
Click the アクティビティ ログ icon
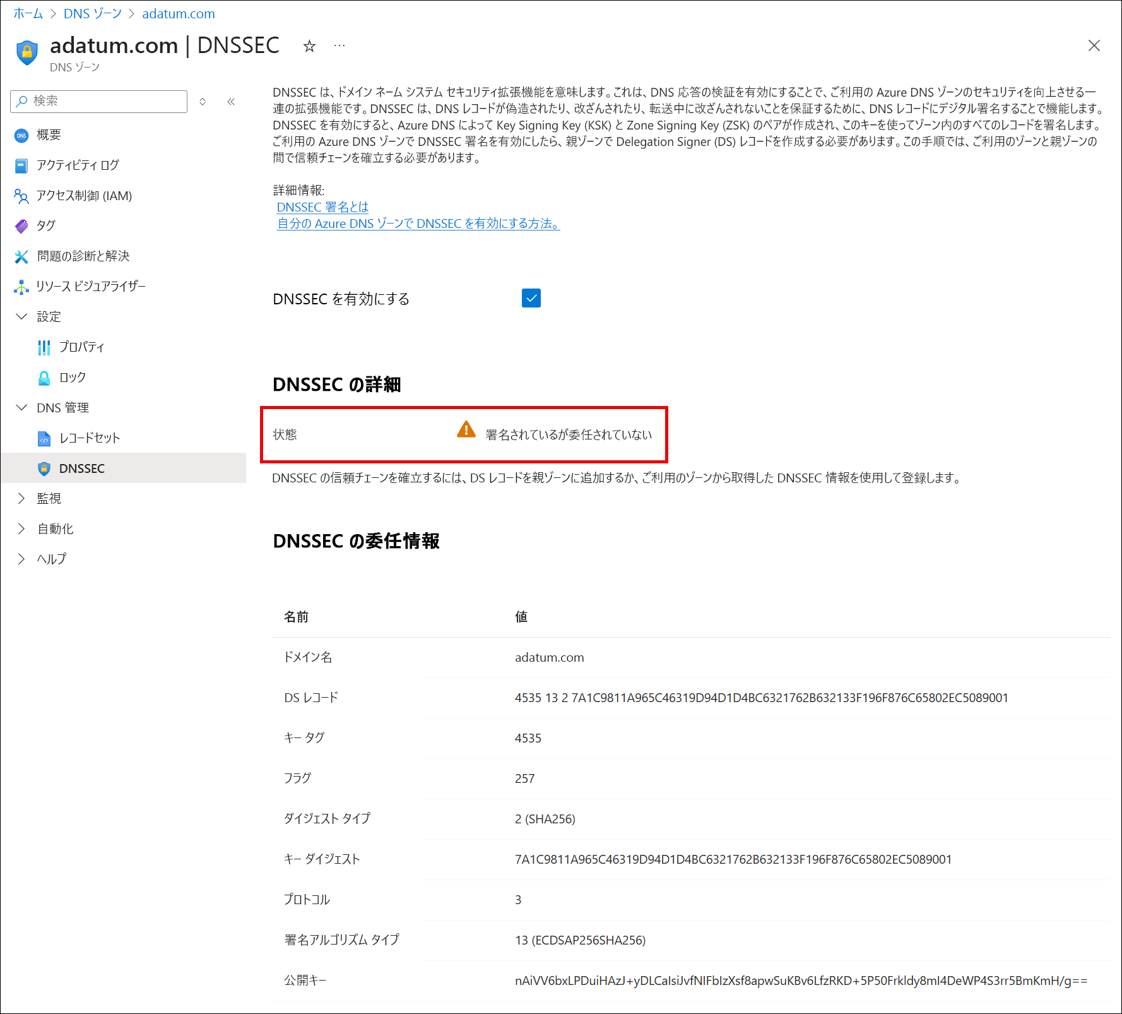(x=21, y=165)
